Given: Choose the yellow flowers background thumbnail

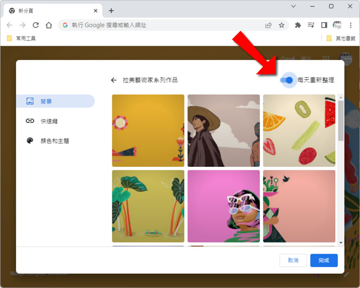Looking at the screenshot, I should pyautogui.click(x=148, y=131).
